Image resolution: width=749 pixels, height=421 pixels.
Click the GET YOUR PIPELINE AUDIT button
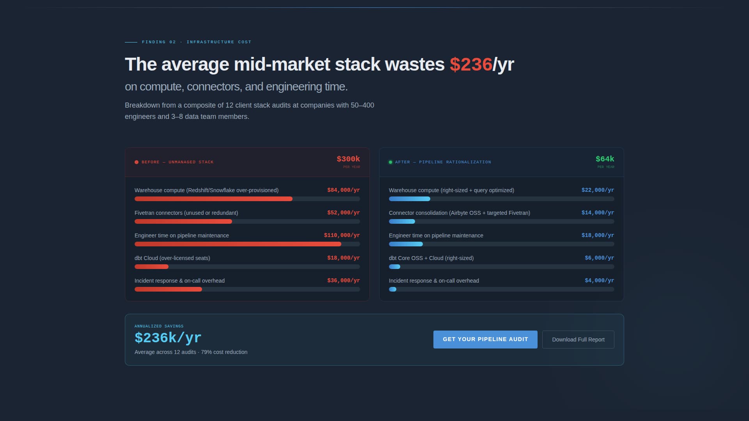[485, 340]
